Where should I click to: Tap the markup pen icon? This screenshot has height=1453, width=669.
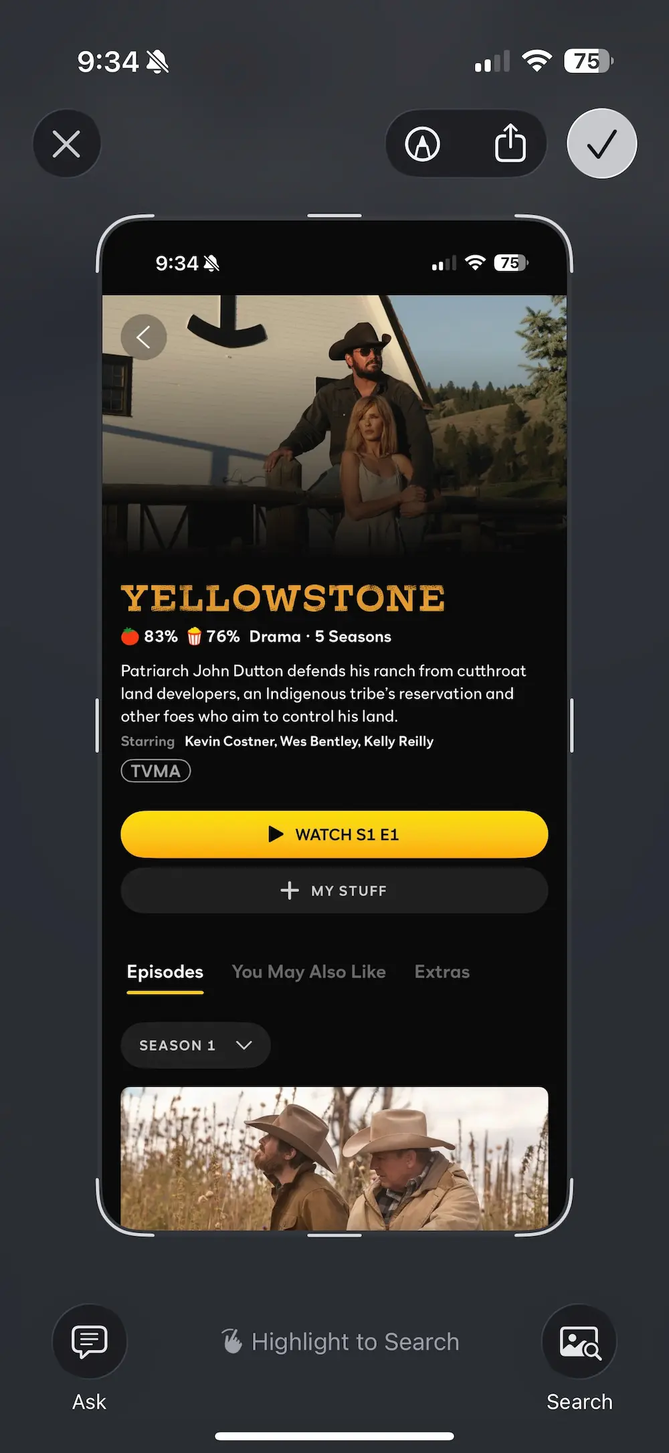pos(423,144)
